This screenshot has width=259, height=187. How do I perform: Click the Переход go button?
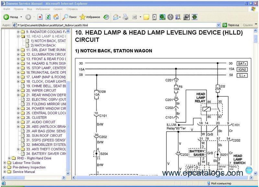(231, 25)
